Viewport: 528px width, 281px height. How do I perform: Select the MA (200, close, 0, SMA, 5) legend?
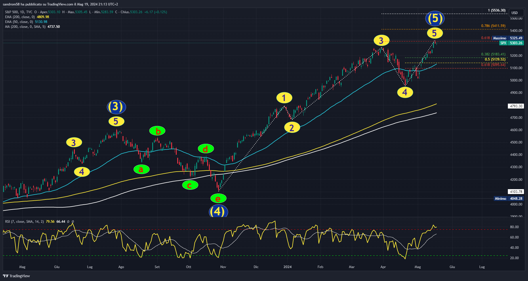point(25,27)
